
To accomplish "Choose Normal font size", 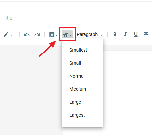I will point(83,76).
